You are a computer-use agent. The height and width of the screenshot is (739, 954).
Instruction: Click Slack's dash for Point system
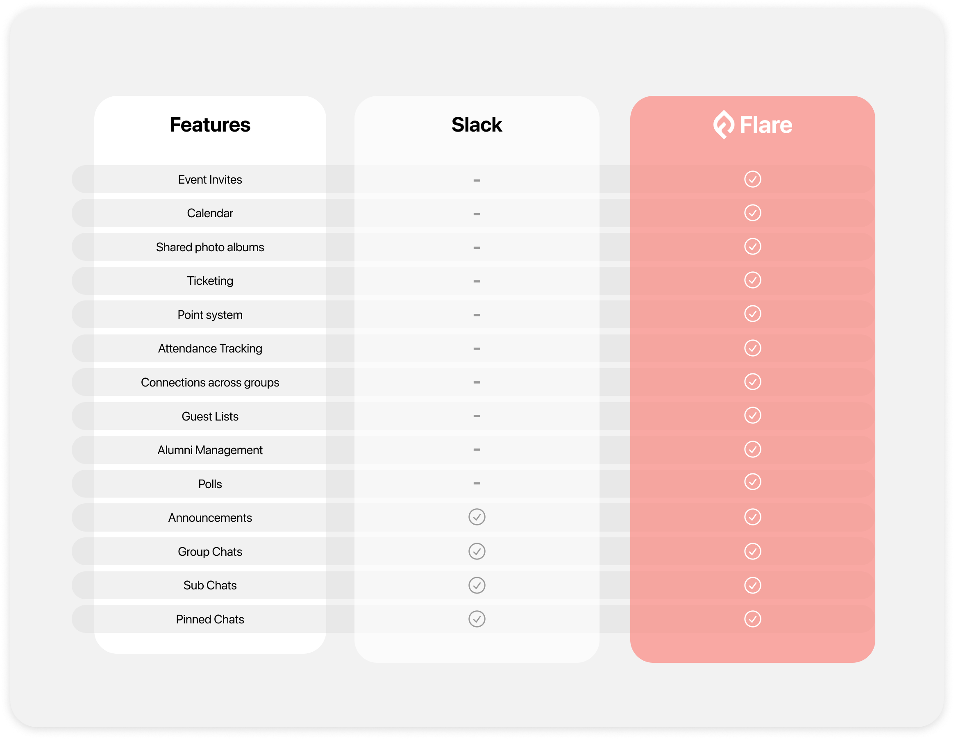477,315
